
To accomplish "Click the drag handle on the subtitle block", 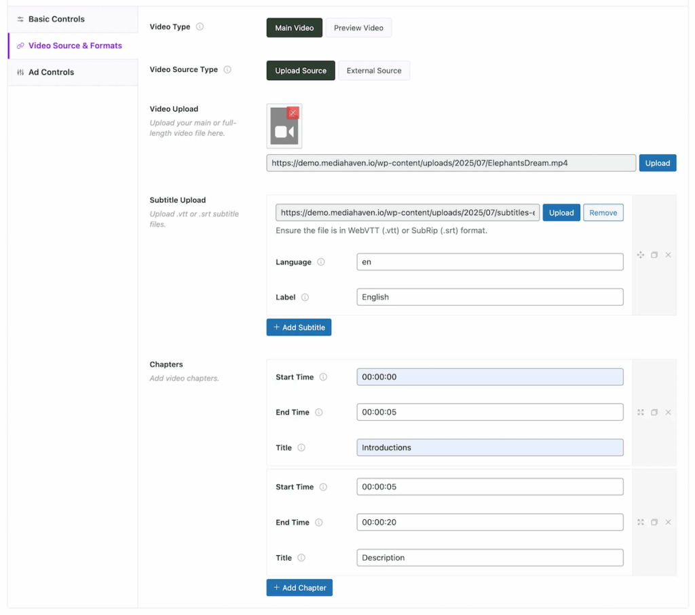I will point(640,255).
